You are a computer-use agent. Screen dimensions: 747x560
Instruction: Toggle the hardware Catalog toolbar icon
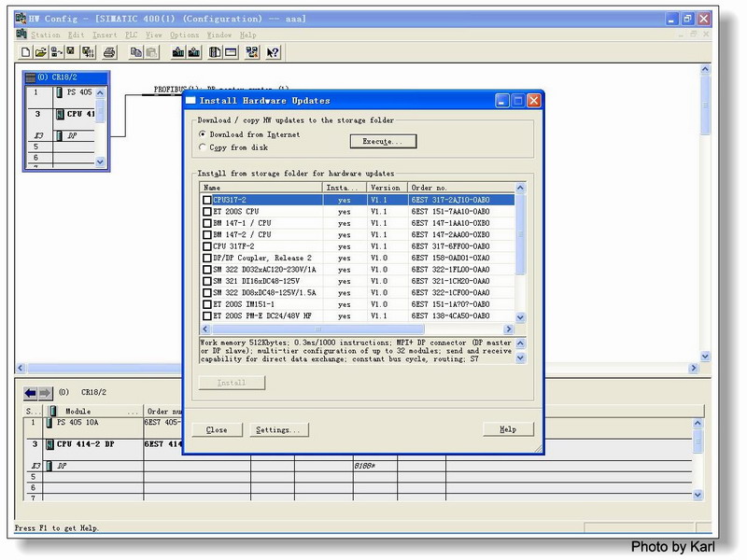coord(215,52)
